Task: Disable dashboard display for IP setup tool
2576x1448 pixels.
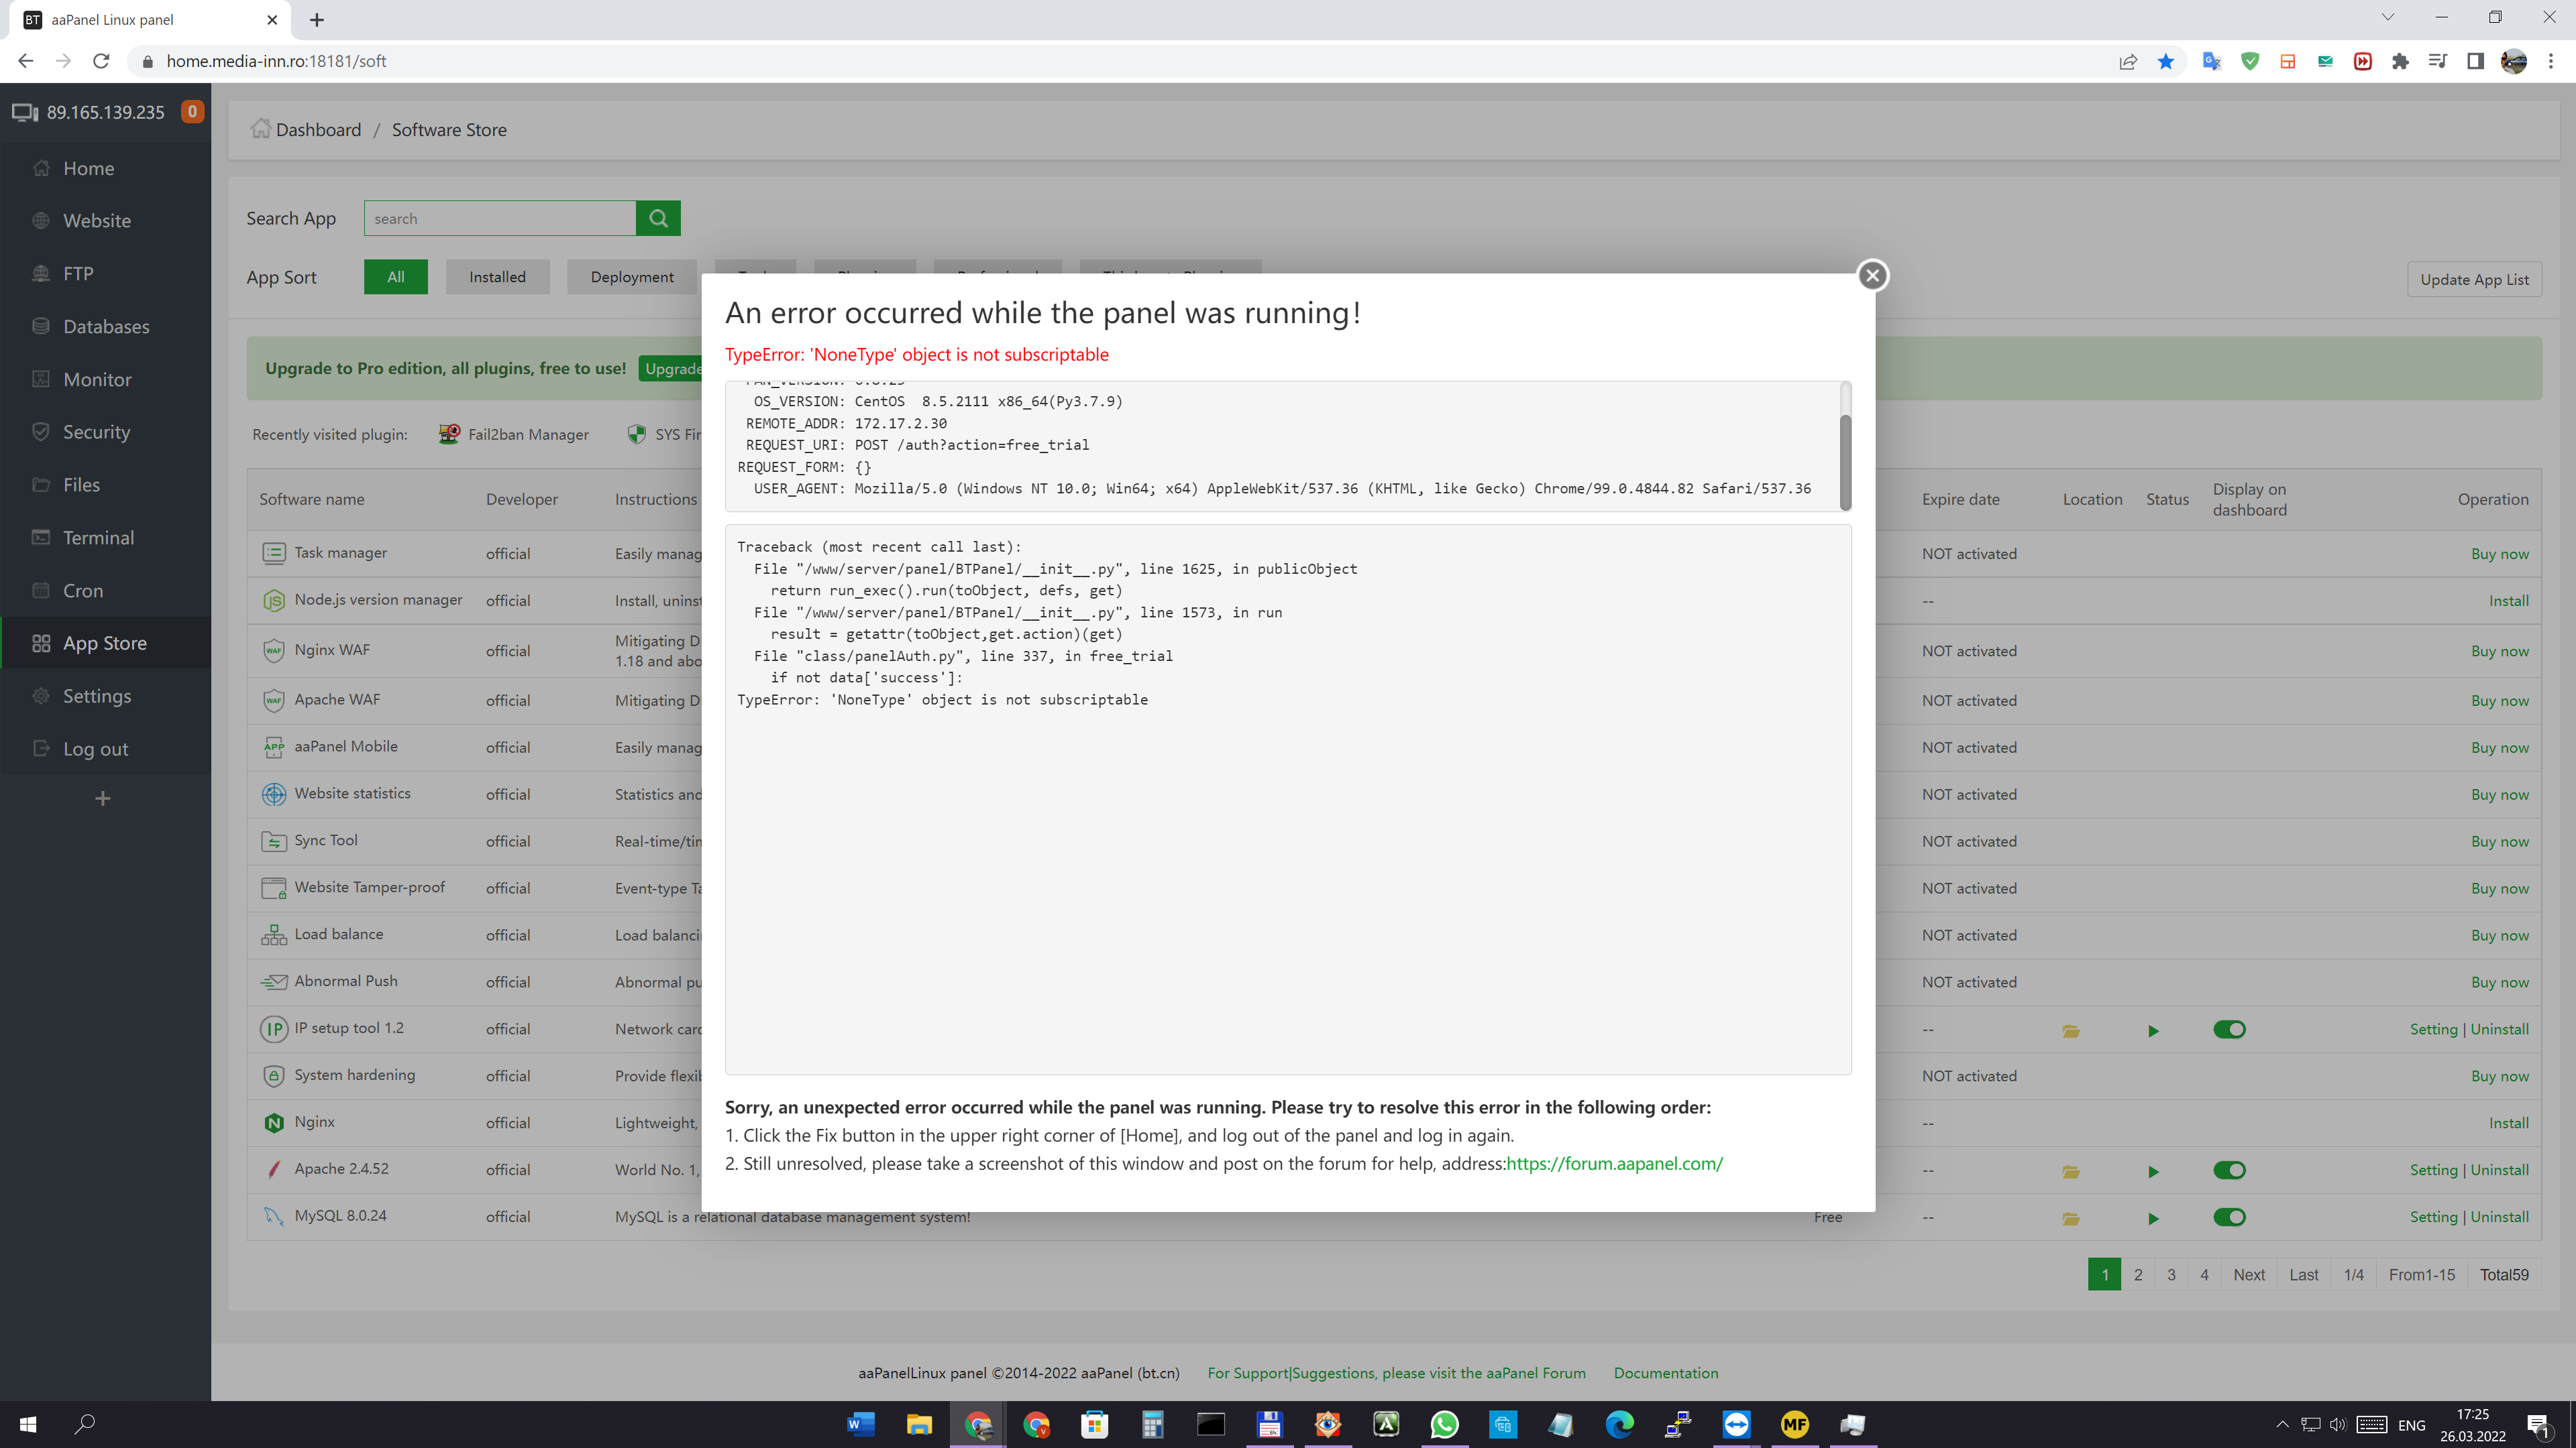Action: 2230,1029
